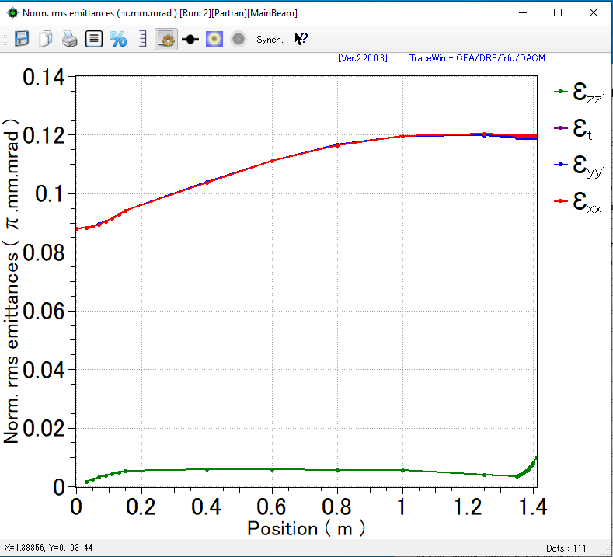Image resolution: width=613 pixels, height=557 pixels.
Task: Toggle the line with dot marker icon
Action: [x=190, y=39]
